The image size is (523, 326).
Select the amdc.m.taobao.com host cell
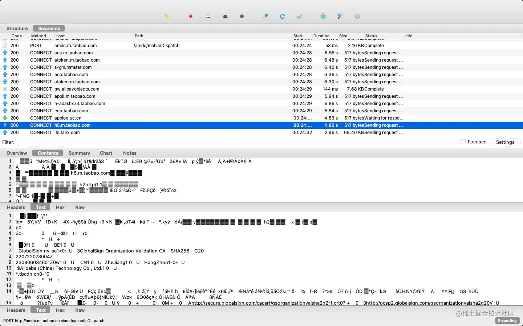coord(76,46)
